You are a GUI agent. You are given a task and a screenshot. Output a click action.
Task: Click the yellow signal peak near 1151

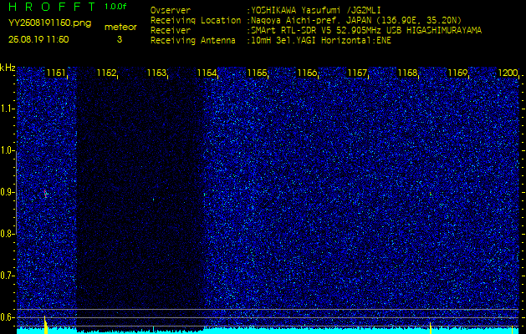(46, 325)
